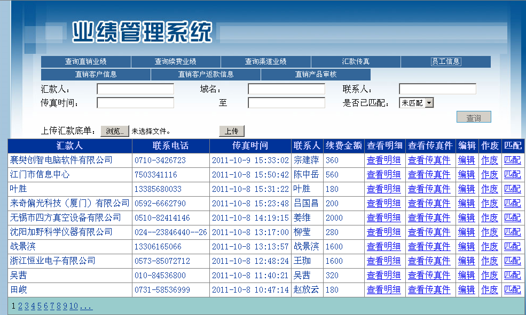Viewport: 526px width, 315px height.
Task: Click 匹配 in the 田峻 row
Action: (513, 290)
